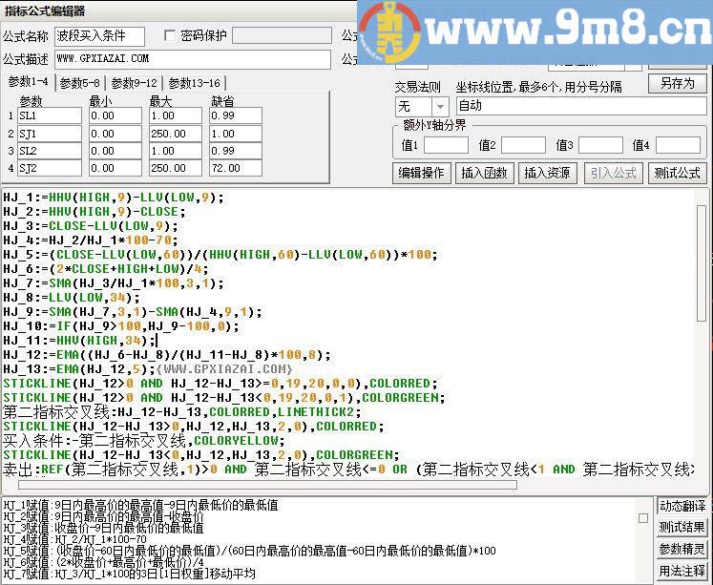Image resolution: width=713 pixels, height=585 pixels.
Task: Click translation line HJ_5赋值
Action: coord(250,551)
